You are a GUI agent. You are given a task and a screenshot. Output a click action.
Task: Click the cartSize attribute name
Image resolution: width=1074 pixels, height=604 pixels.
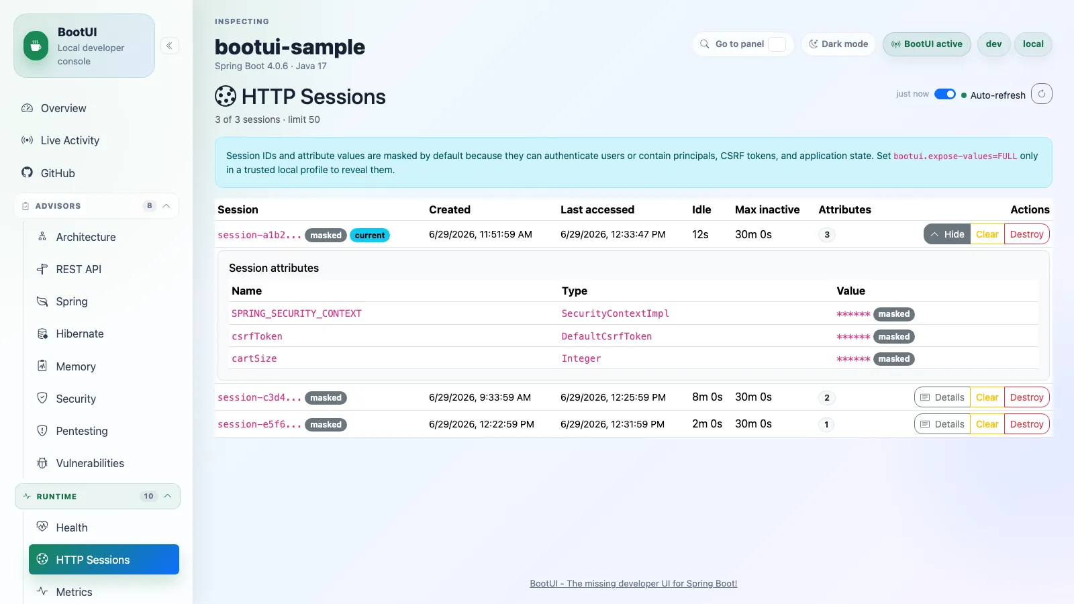(254, 358)
